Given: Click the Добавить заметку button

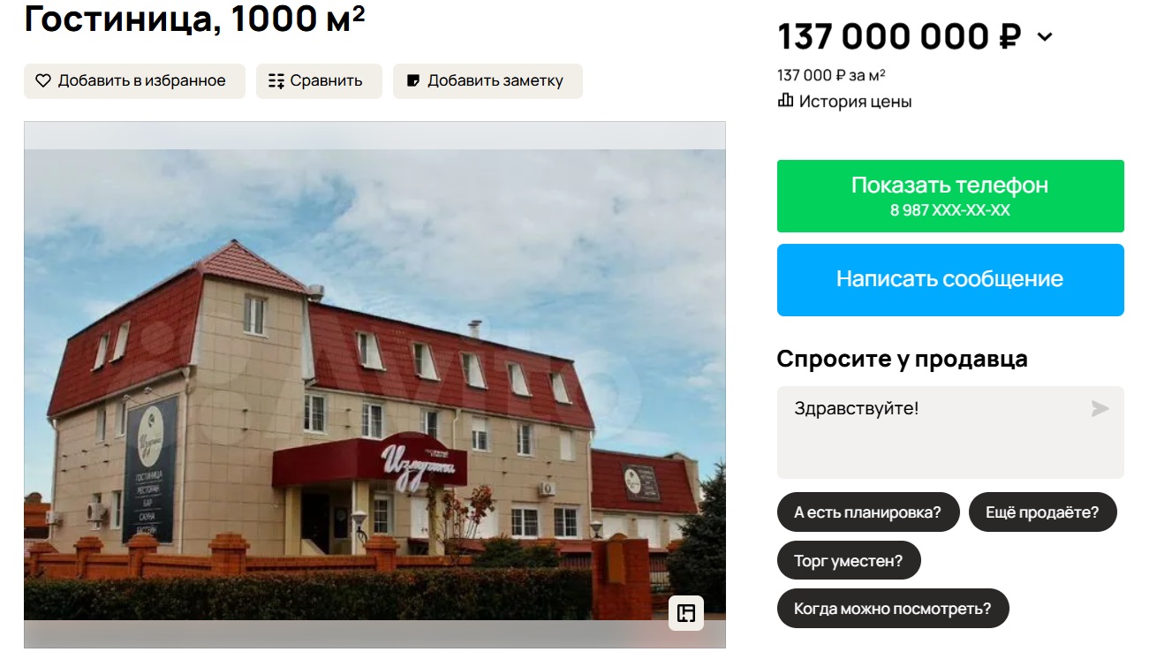Looking at the screenshot, I should coord(488,81).
